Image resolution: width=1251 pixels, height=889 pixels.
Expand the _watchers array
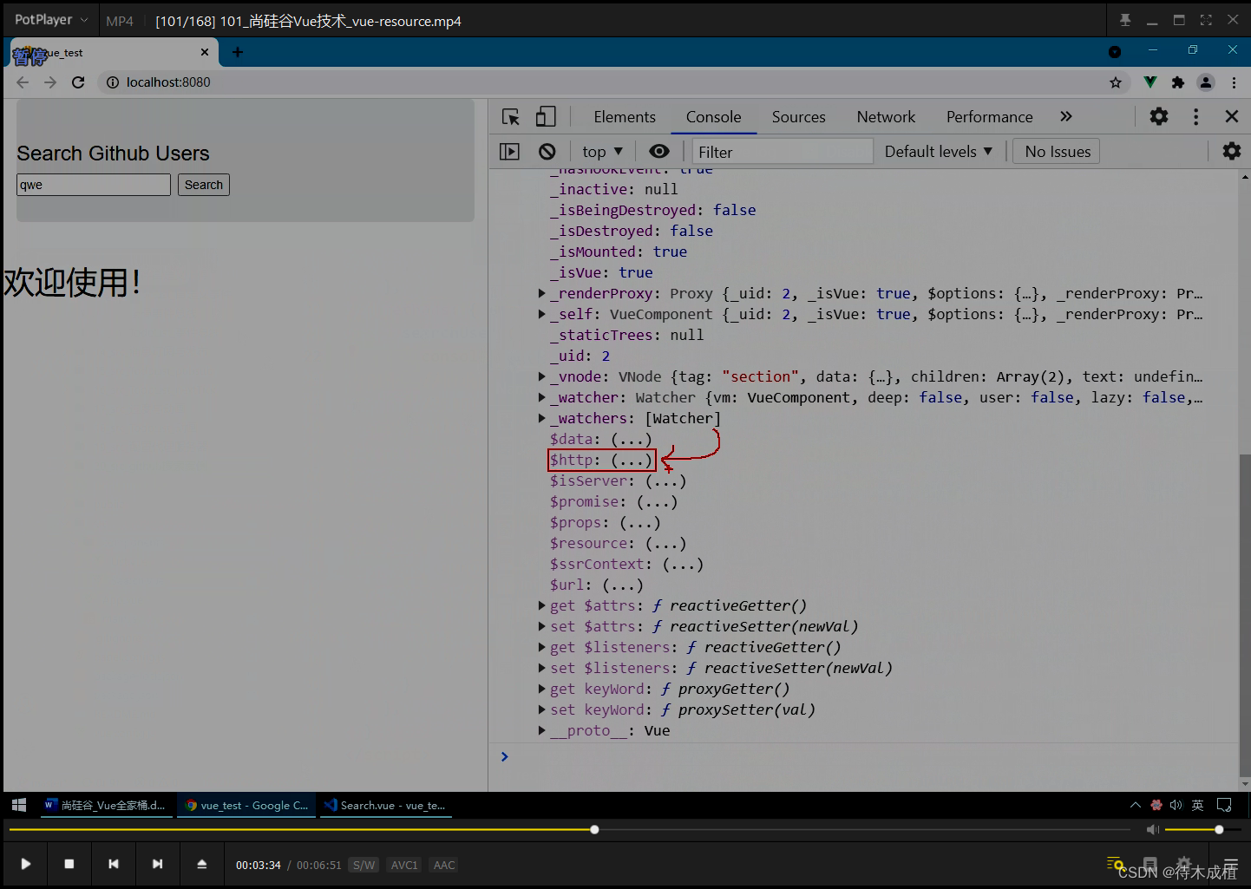point(542,419)
